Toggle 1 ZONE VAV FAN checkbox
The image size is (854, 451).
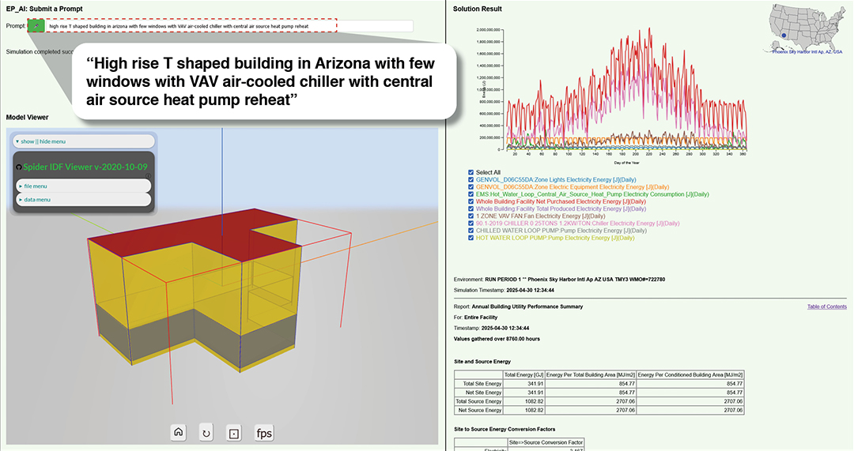pyautogui.click(x=471, y=216)
